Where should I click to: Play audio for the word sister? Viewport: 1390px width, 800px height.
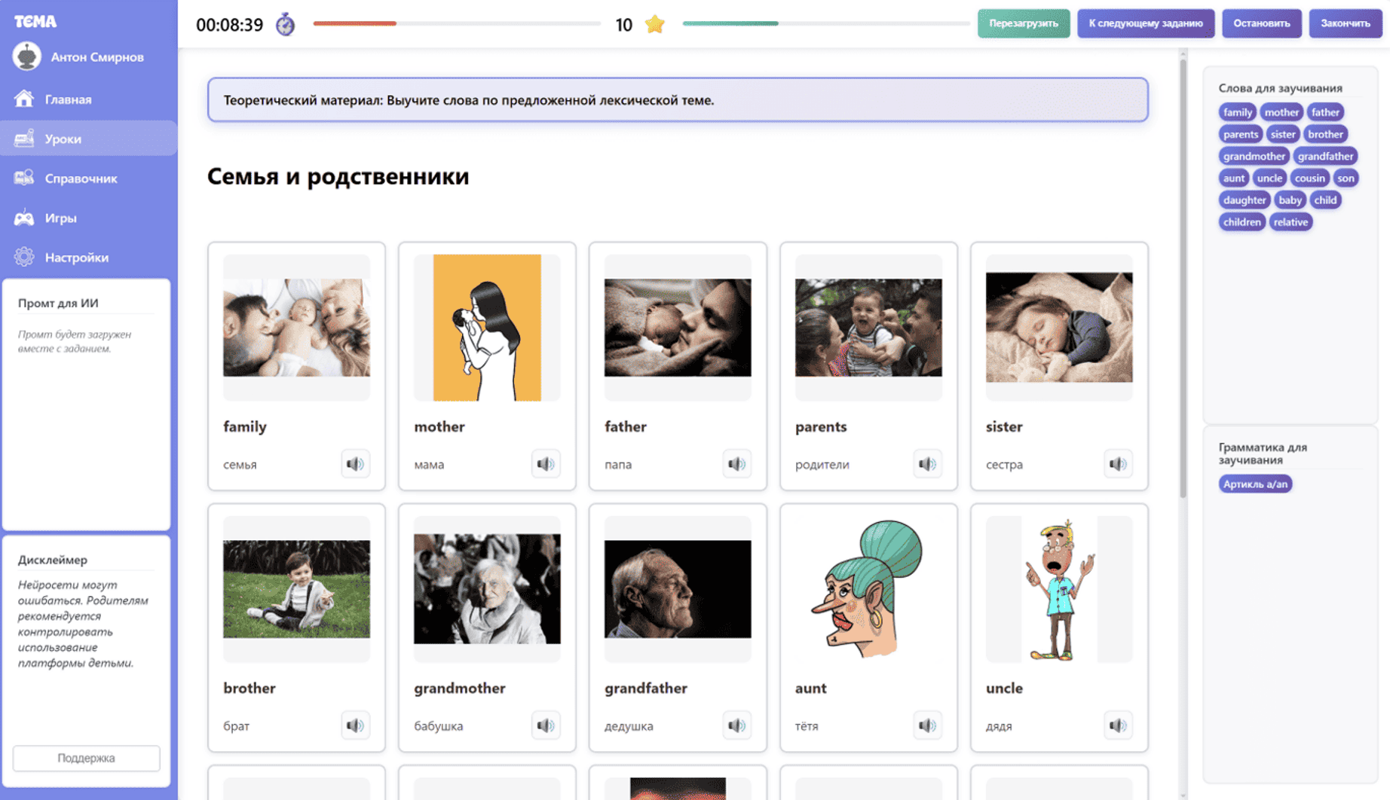click(1118, 464)
